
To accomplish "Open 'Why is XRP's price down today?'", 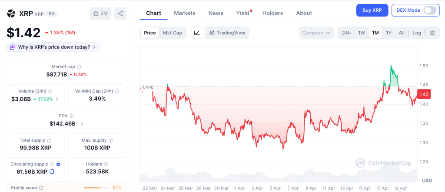I will [53, 47].
